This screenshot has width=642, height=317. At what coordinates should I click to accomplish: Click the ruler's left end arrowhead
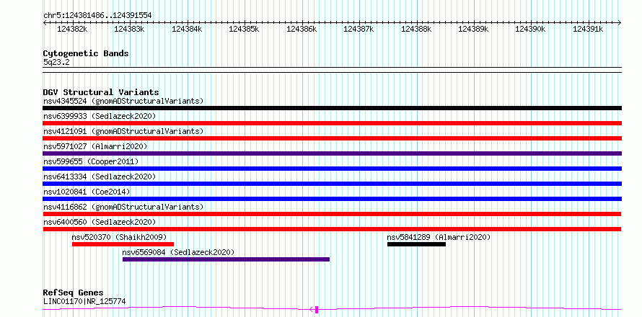(x=45, y=23)
